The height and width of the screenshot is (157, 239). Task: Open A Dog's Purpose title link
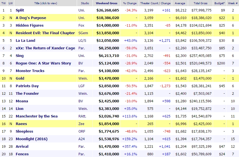pyautogui.click(x=31, y=18)
